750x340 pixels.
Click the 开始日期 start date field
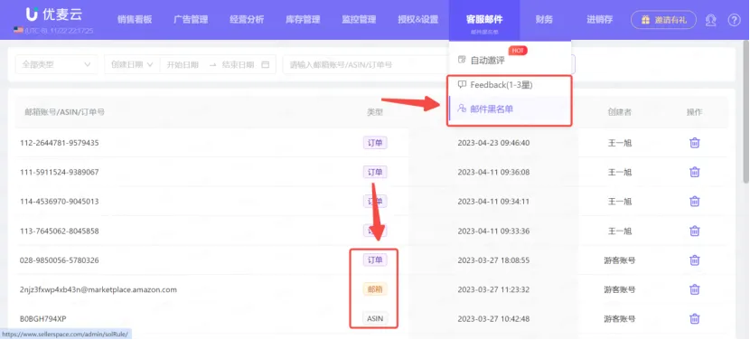[183, 64]
